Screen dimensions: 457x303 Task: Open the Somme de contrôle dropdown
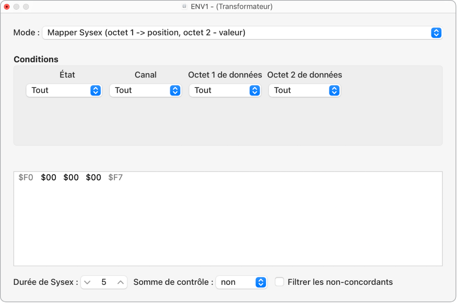[x=241, y=282]
